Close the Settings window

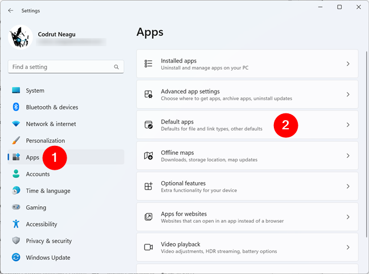[358, 7]
